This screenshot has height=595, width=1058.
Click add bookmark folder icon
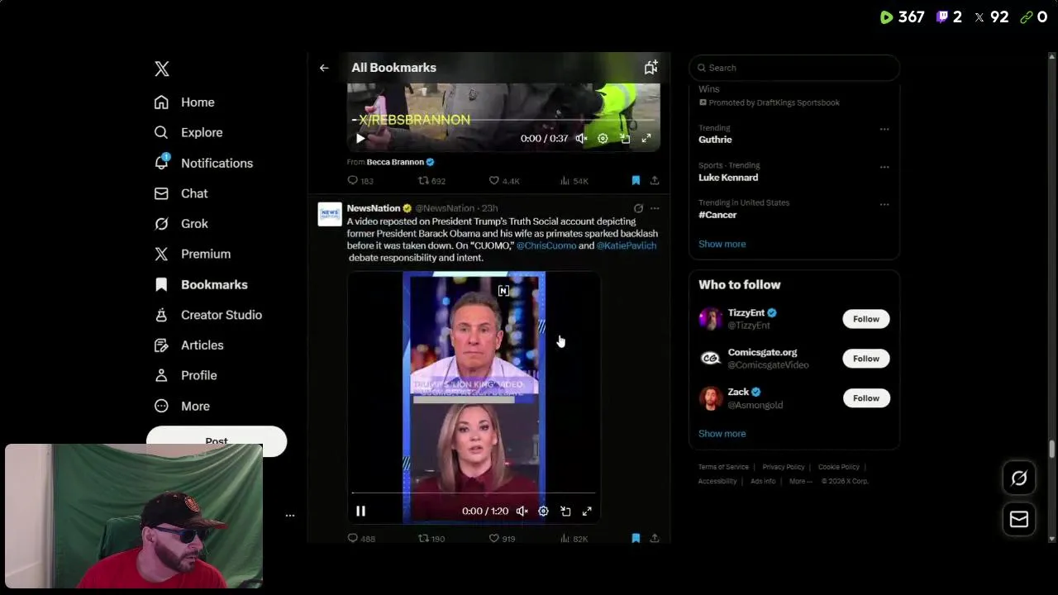point(651,68)
